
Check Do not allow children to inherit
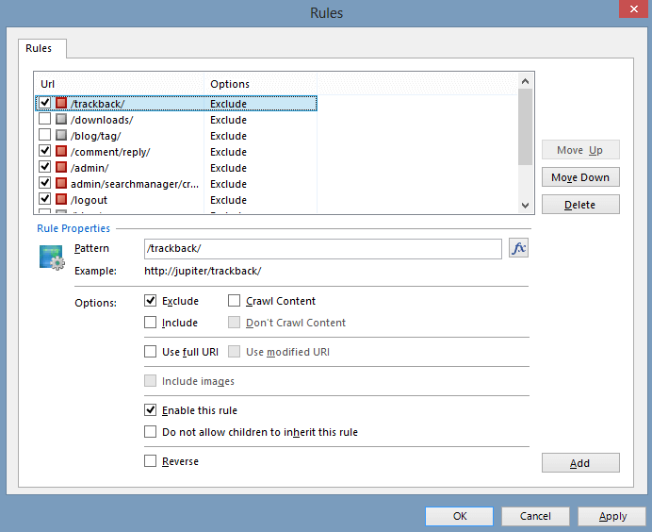point(150,432)
